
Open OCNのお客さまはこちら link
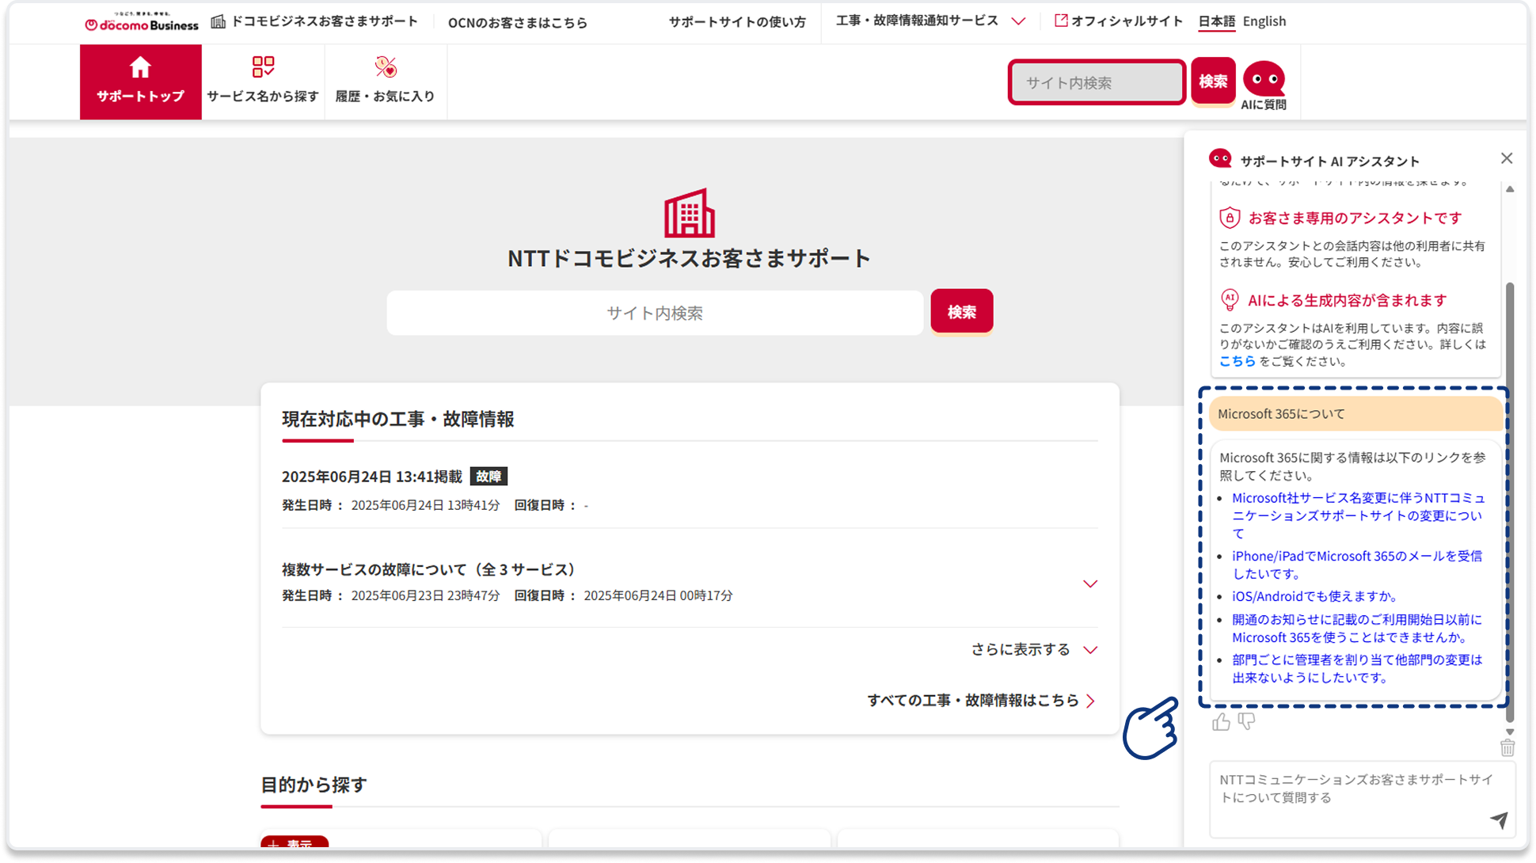tap(517, 23)
